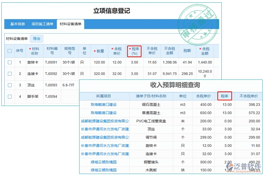点击导出按钮导出材料设备清单
This screenshot has width=264, height=176.
(x=36, y=39)
